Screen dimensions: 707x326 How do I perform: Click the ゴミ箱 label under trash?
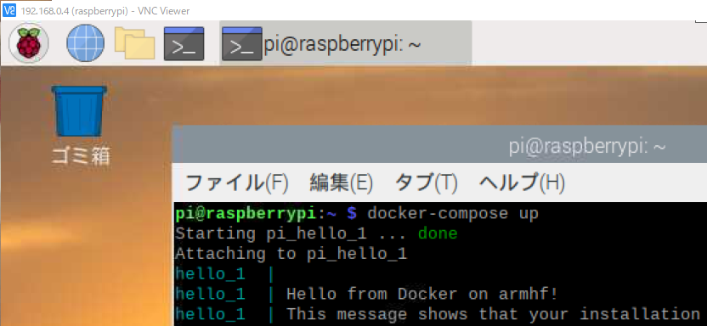point(80,156)
